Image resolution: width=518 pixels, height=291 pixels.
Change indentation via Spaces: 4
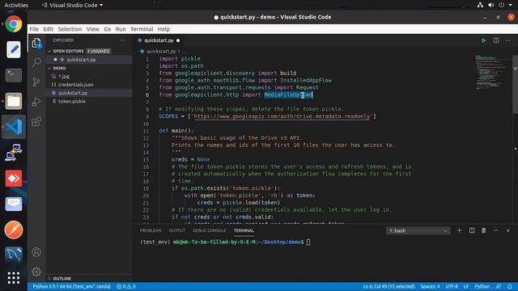pos(430,286)
